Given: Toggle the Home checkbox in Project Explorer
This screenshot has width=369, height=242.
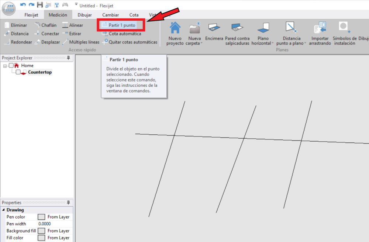Looking at the screenshot, I should point(11,65).
